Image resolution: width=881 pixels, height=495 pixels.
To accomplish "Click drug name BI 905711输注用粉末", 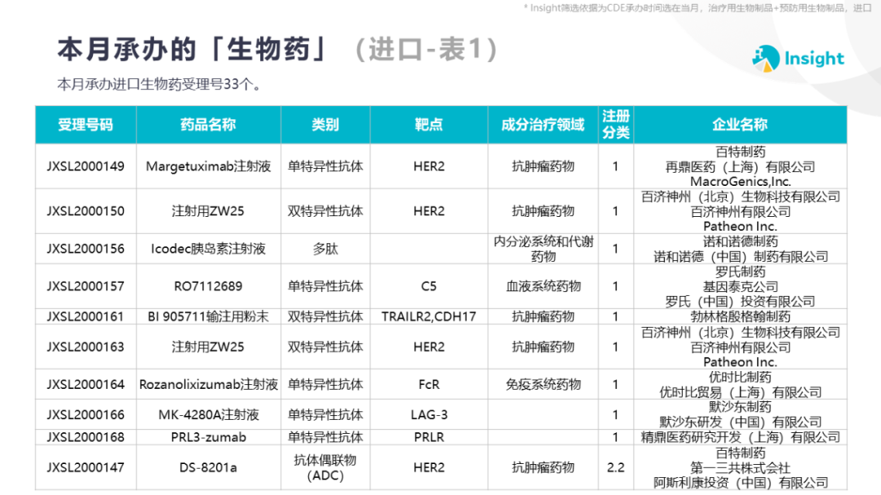I will coord(208,317).
